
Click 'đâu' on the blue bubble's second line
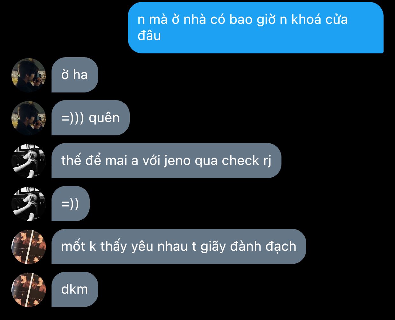coord(149,35)
